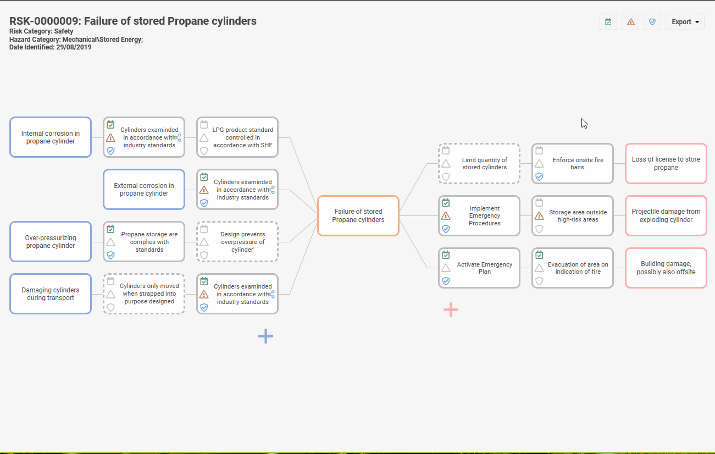The height and width of the screenshot is (454, 715).
Task: Click the blue shield on Enforce onsite fire bans
Action: tap(539, 176)
